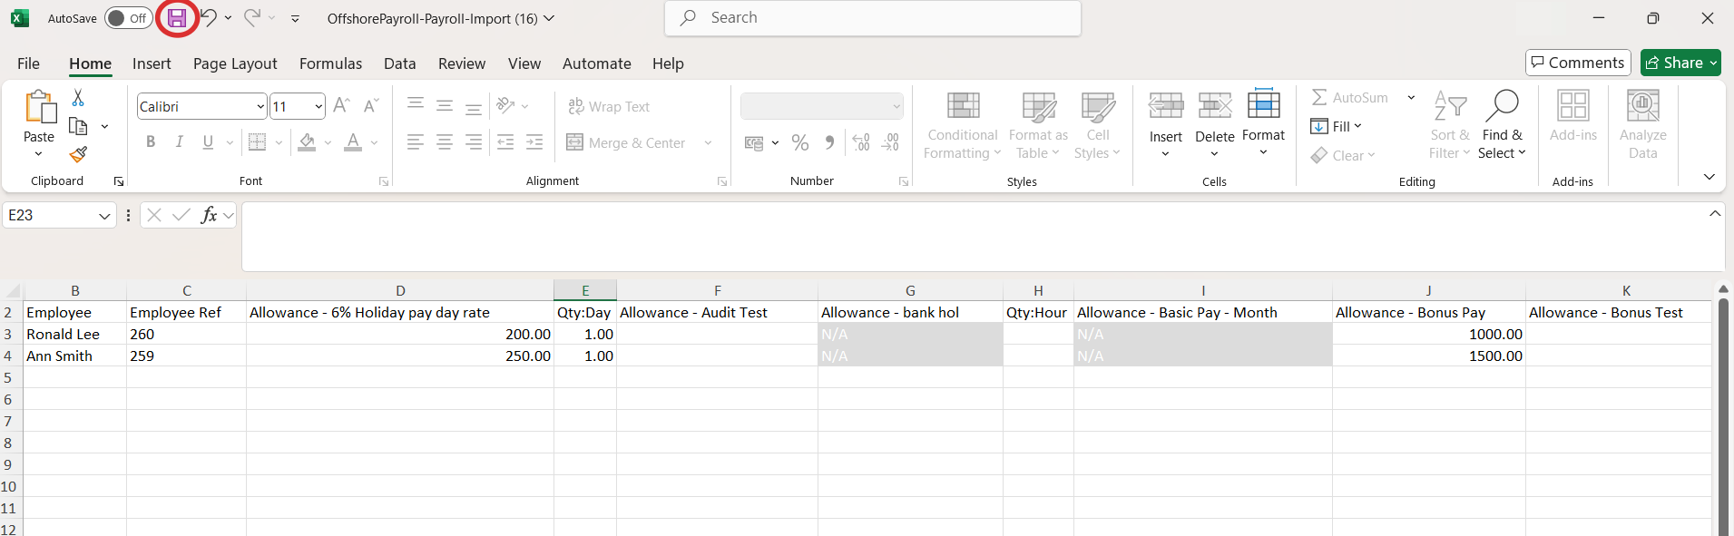Apply Comma Style format

click(829, 142)
